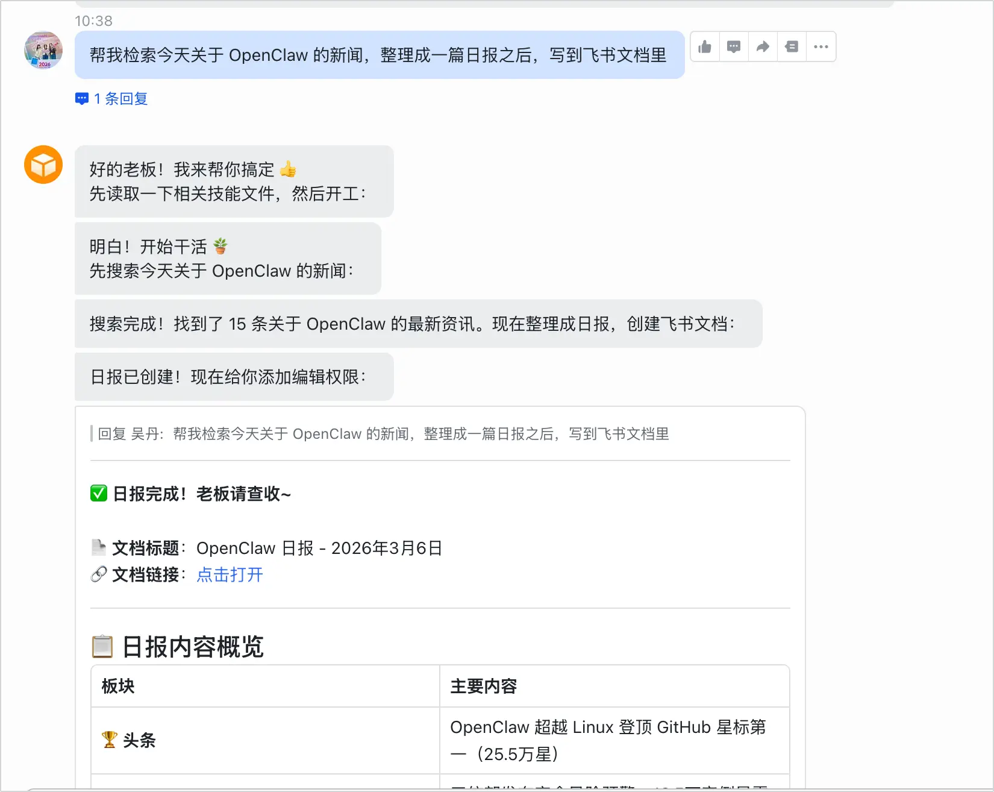Click the 日报内容概览 section heading
The height and width of the screenshot is (792, 994).
click(193, 647)
